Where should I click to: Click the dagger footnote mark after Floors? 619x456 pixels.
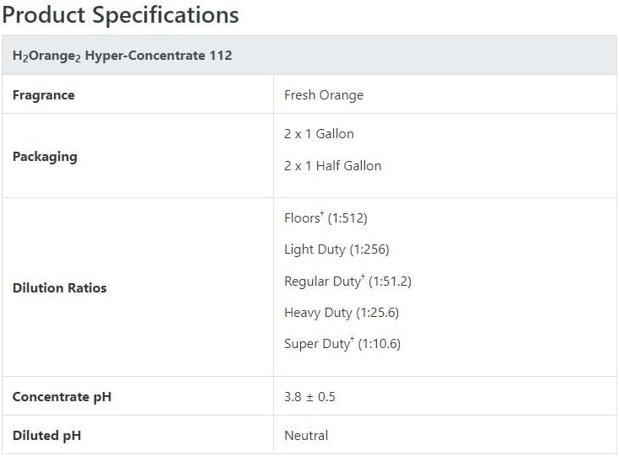(x=322, y=214)
